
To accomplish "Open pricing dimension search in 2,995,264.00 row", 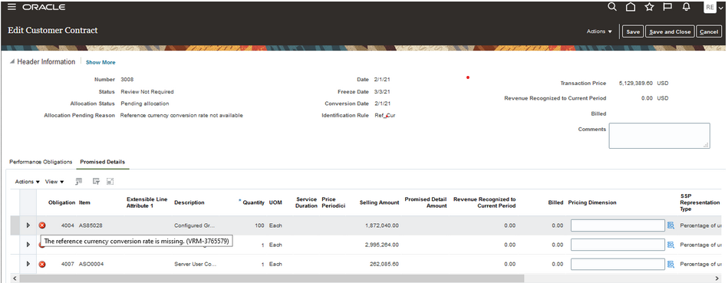I will pyautogui.click(x=670, y=245).
